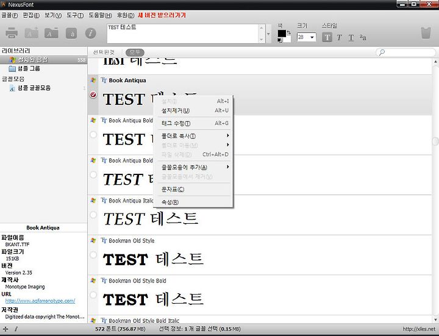
Task: Select the Book Antiqua Italic row circle
Action: (93, 215)
